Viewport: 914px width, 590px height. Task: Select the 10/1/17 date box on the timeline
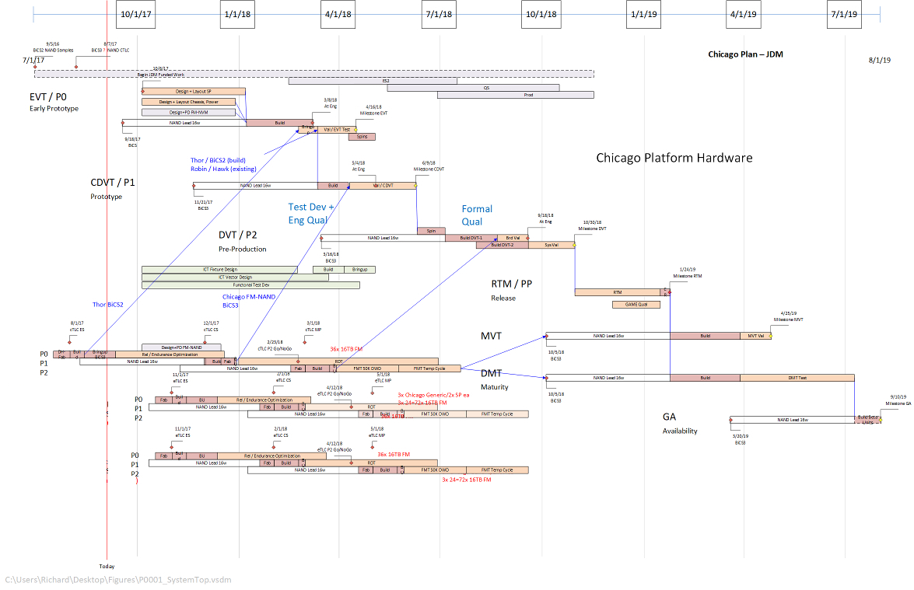point(136,14)
